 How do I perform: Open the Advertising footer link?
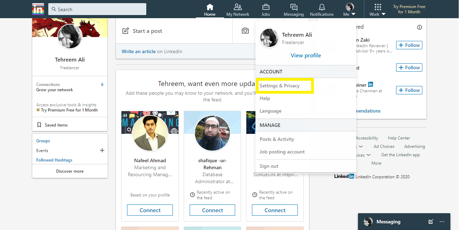click(x=415, y=146)
